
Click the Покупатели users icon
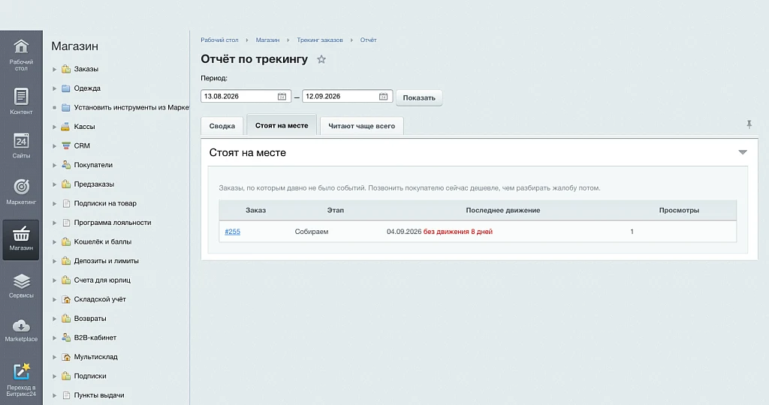(x=66, y=165)
